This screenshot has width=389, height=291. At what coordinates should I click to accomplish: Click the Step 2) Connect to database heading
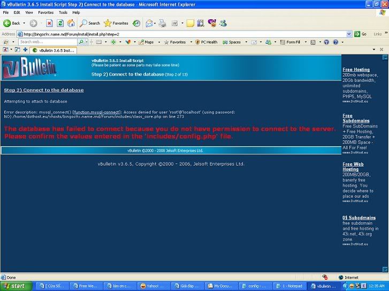pyautogui.click(x=44, y=90)
